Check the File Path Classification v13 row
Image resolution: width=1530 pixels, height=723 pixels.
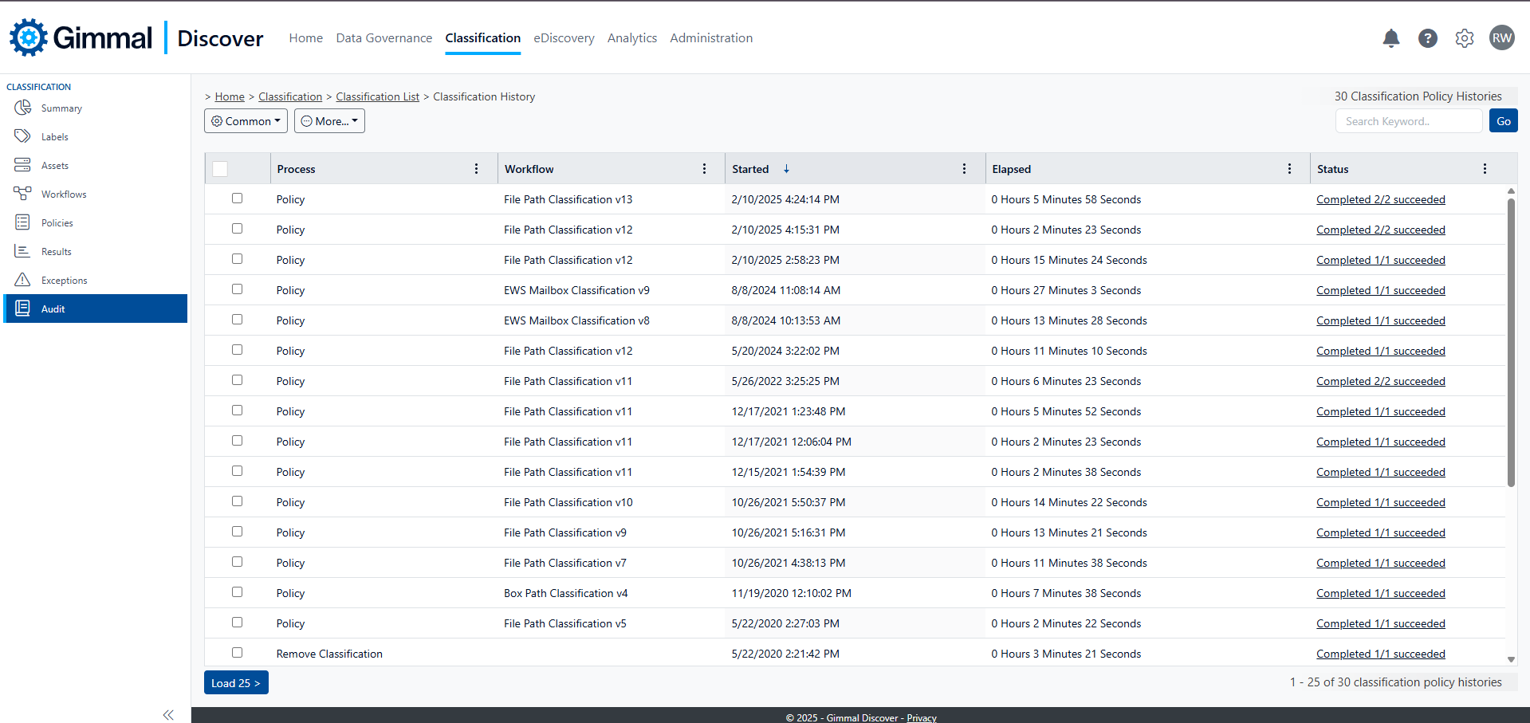pos(237,198)
